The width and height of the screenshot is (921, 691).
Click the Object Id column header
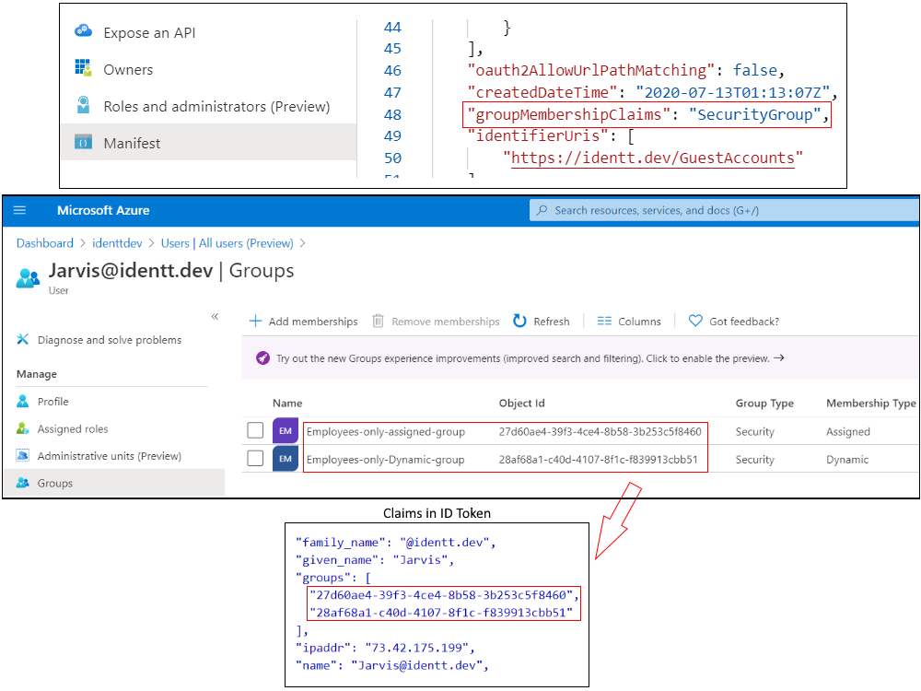521,404
